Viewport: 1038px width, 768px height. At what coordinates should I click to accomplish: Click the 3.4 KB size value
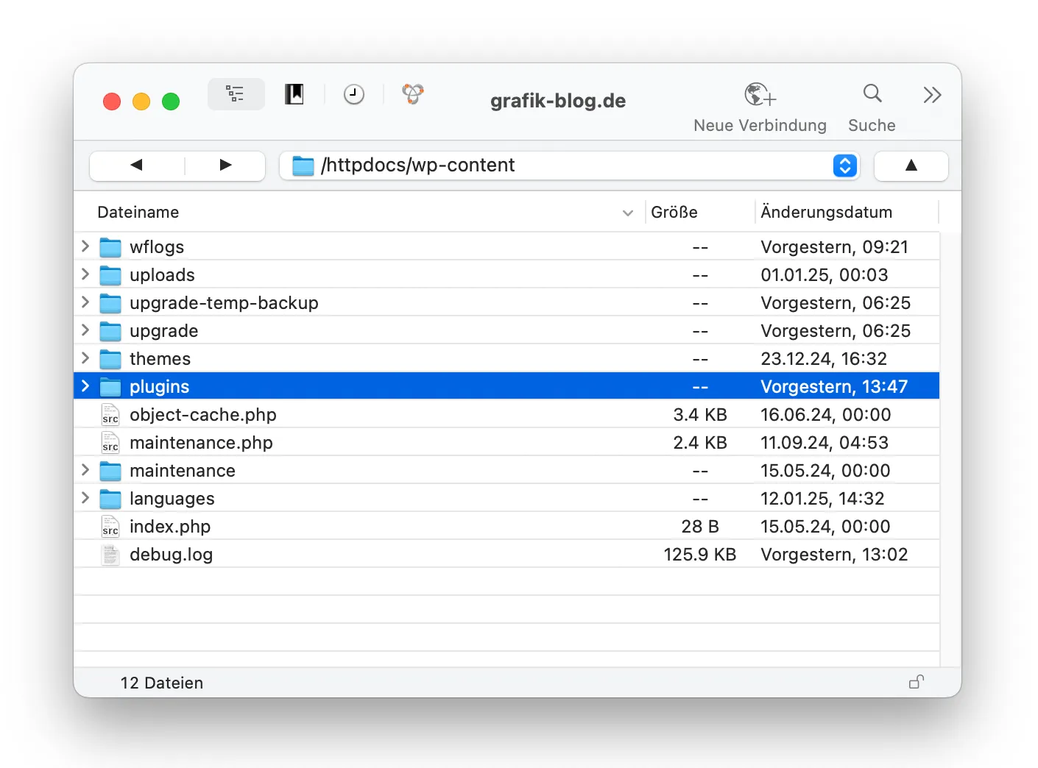click(x=700, y=415)
